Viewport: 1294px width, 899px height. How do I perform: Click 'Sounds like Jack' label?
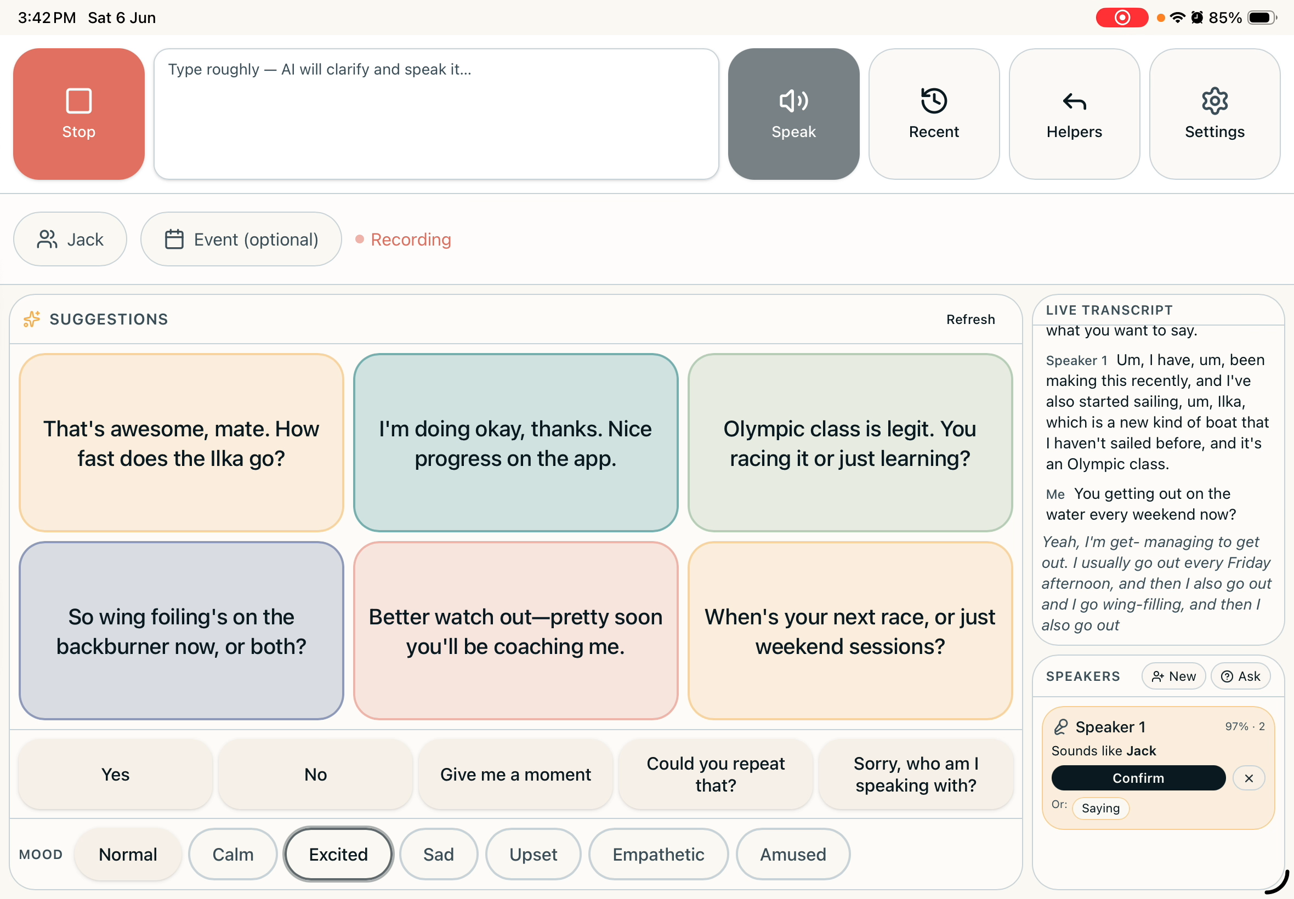1103,750
